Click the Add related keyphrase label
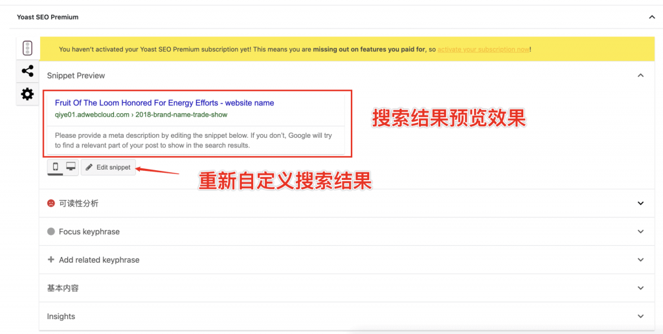The image size is (663, 334). tap(99, 260)
